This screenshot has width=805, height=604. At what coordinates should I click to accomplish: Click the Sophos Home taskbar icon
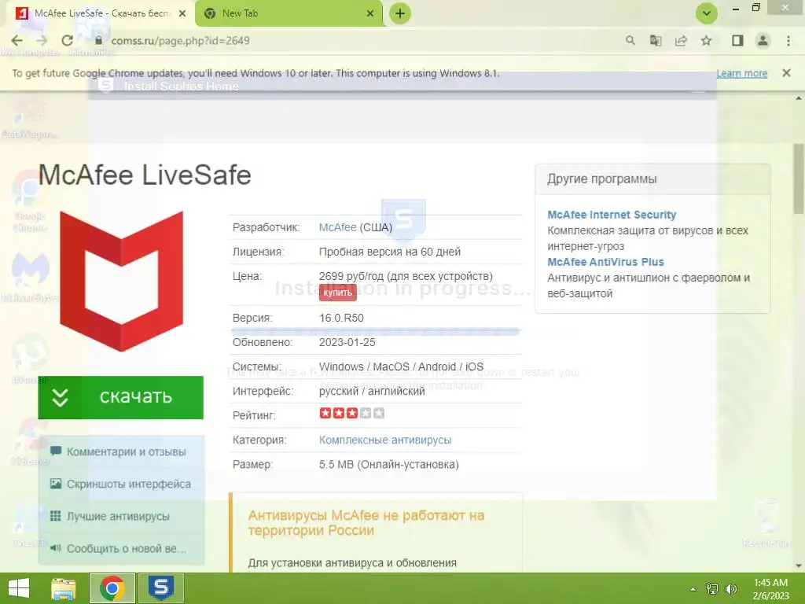[x=160, y=588]
